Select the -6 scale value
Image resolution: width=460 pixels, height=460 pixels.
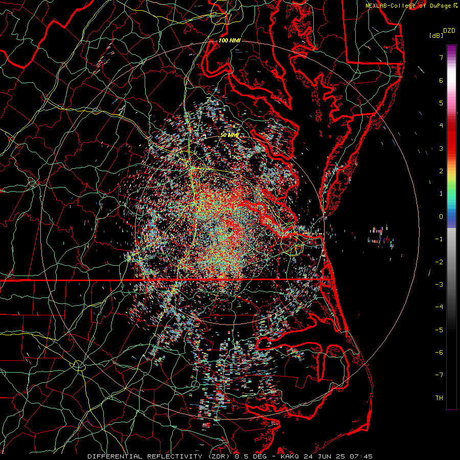(x=439, y=353)
